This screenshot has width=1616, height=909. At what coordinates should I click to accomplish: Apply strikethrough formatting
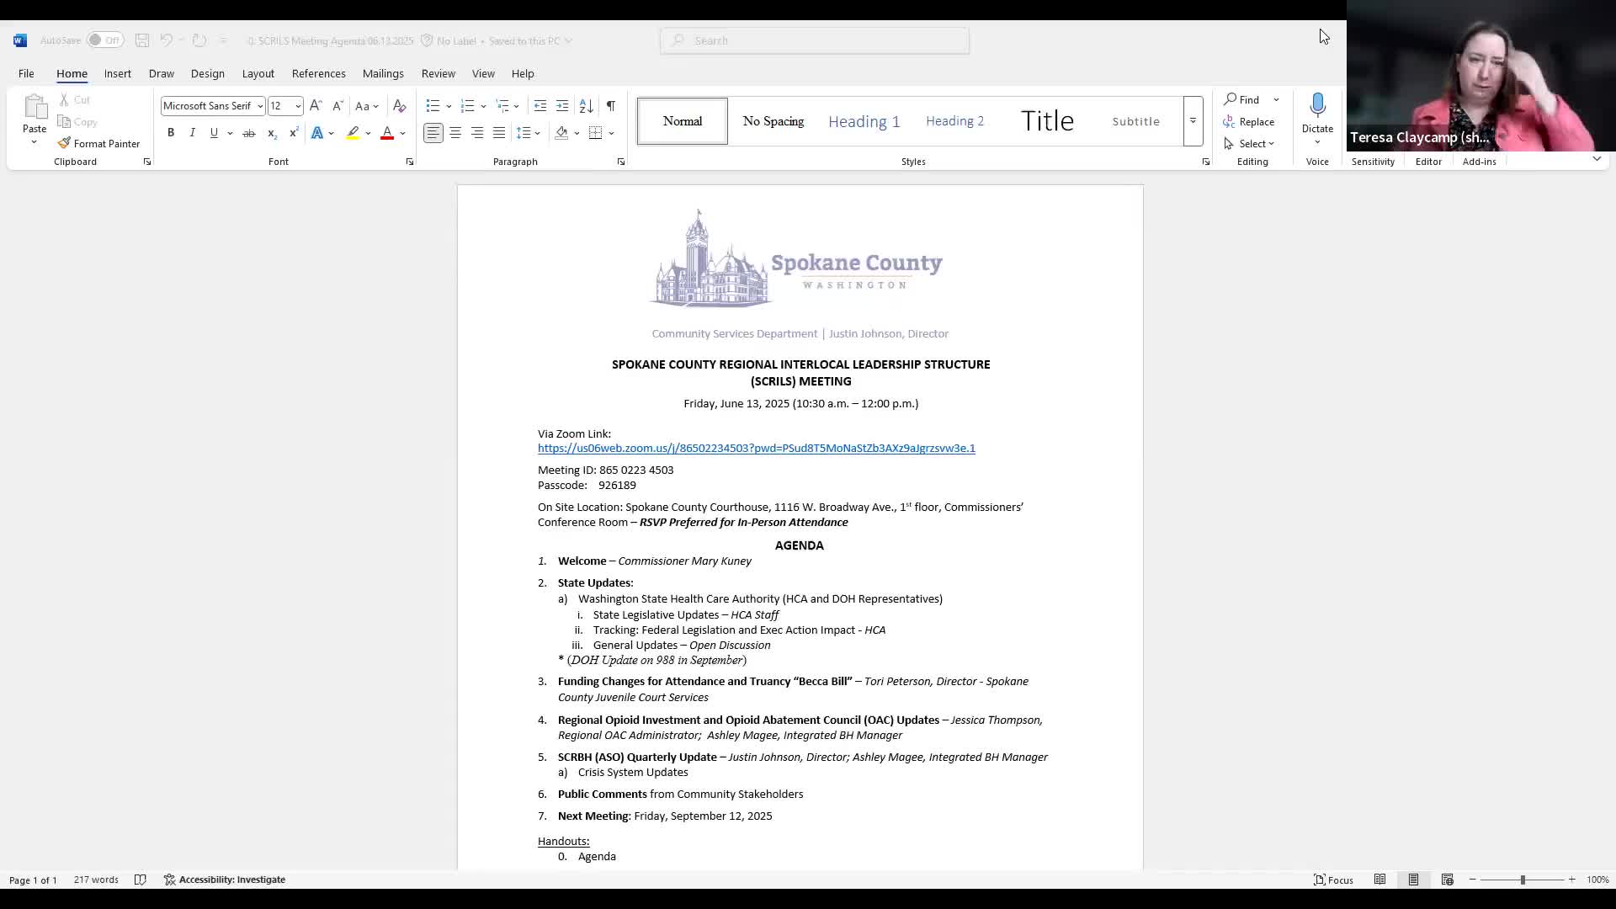(248, 133)
